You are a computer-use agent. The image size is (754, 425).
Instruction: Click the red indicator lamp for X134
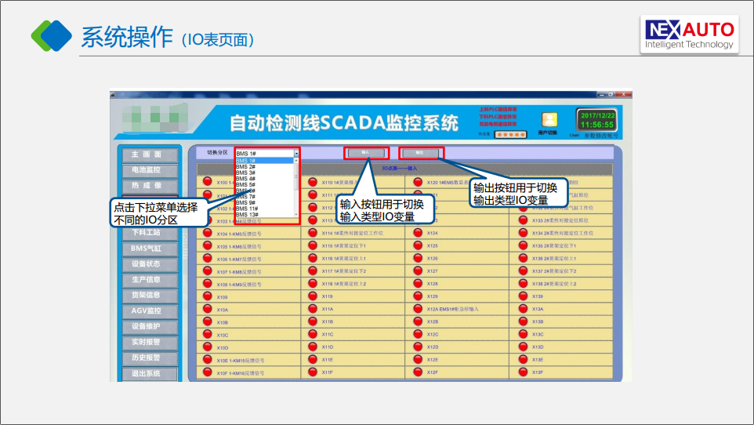524,232
